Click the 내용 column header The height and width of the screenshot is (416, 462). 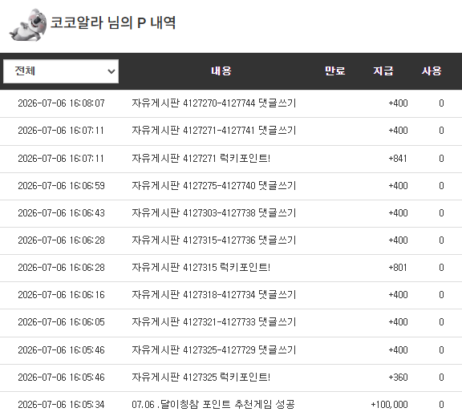point(221,71)
